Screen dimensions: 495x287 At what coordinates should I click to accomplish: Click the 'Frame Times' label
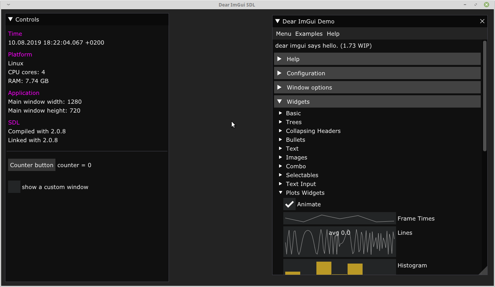pyautogui.click(x=416, y=219)
